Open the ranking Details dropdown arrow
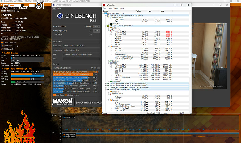The width and height of the screenshot is (241, 143). (x=99, y=68)
